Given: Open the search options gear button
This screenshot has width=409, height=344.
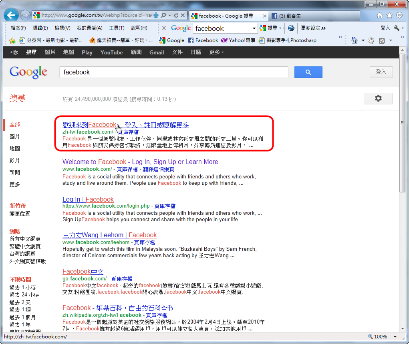Looking at the screenshot, I should [x=378, y=98].
